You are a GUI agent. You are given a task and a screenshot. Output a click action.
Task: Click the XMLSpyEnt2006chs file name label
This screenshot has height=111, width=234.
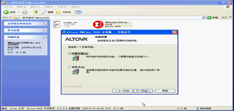pos(118,22)
